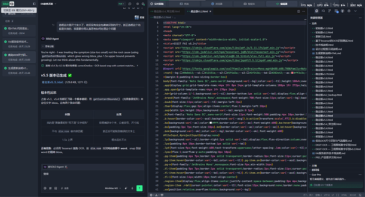Viewport: 365px width, 197px height.
Task: Open the task finished yesterday 23:00
Action: click(19, 57)
